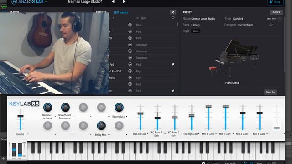This screenshot has height=164, width=292.
Task: Click the Clean style tag
Action: 196,31
